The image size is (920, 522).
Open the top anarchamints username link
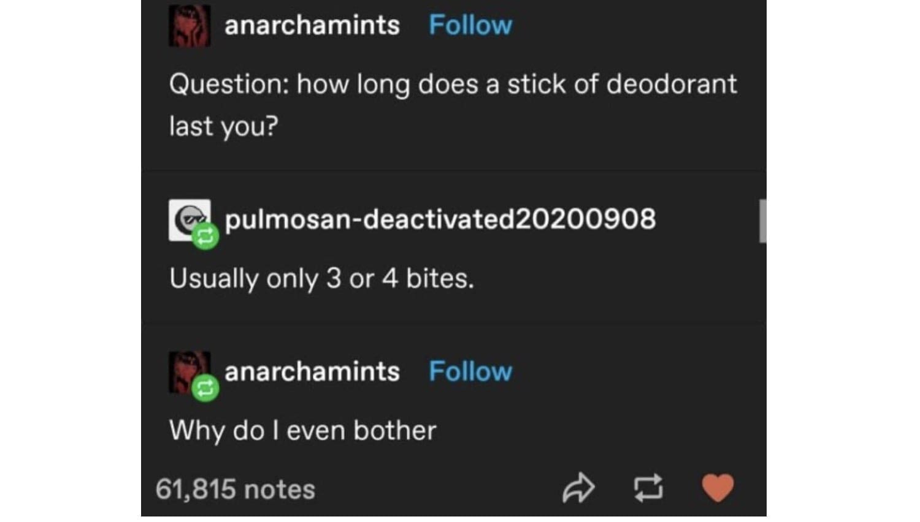click(x=312, y=25)
